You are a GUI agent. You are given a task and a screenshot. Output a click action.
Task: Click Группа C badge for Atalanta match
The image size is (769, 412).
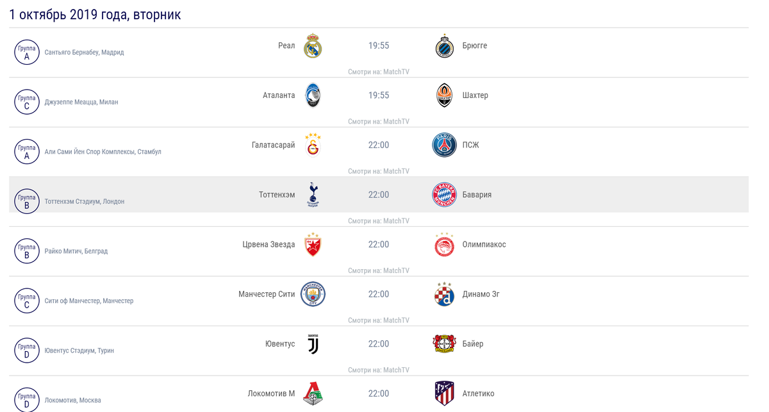pos(27,101)
